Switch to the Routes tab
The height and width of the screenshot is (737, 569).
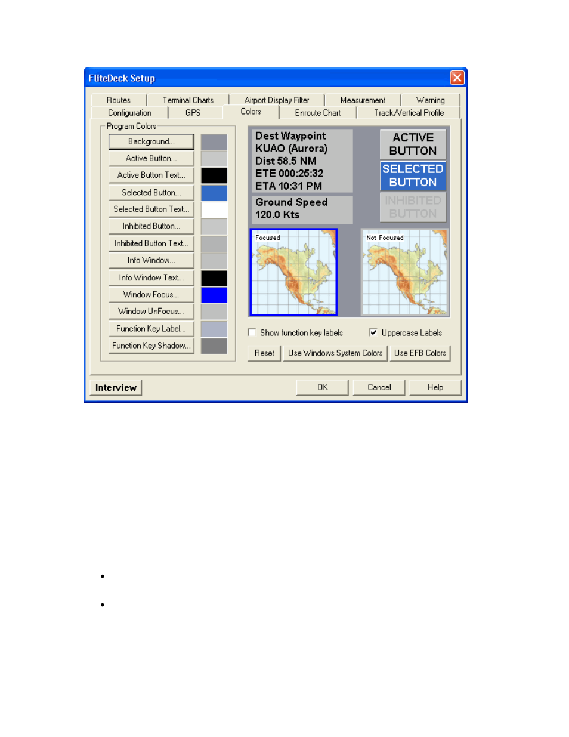[119, 100]
